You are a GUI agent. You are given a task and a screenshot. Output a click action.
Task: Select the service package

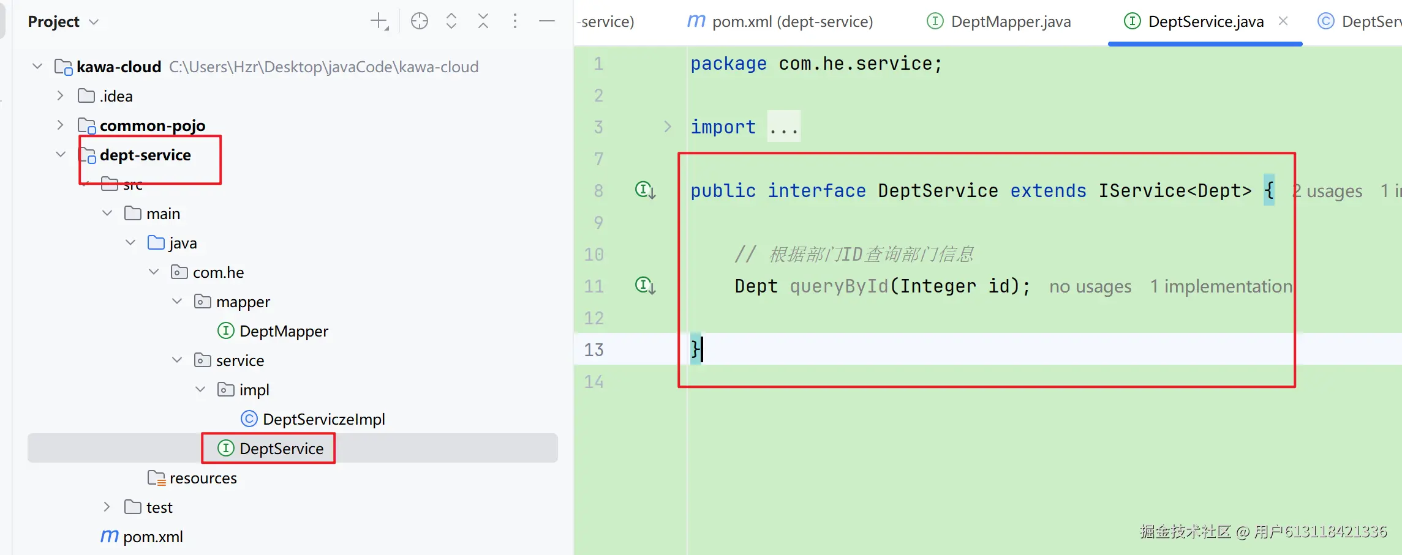tap(240, 360)
